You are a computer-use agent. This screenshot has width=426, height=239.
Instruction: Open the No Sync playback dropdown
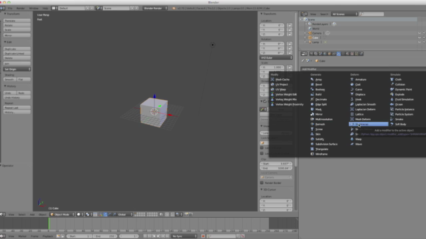click(184, 236)
